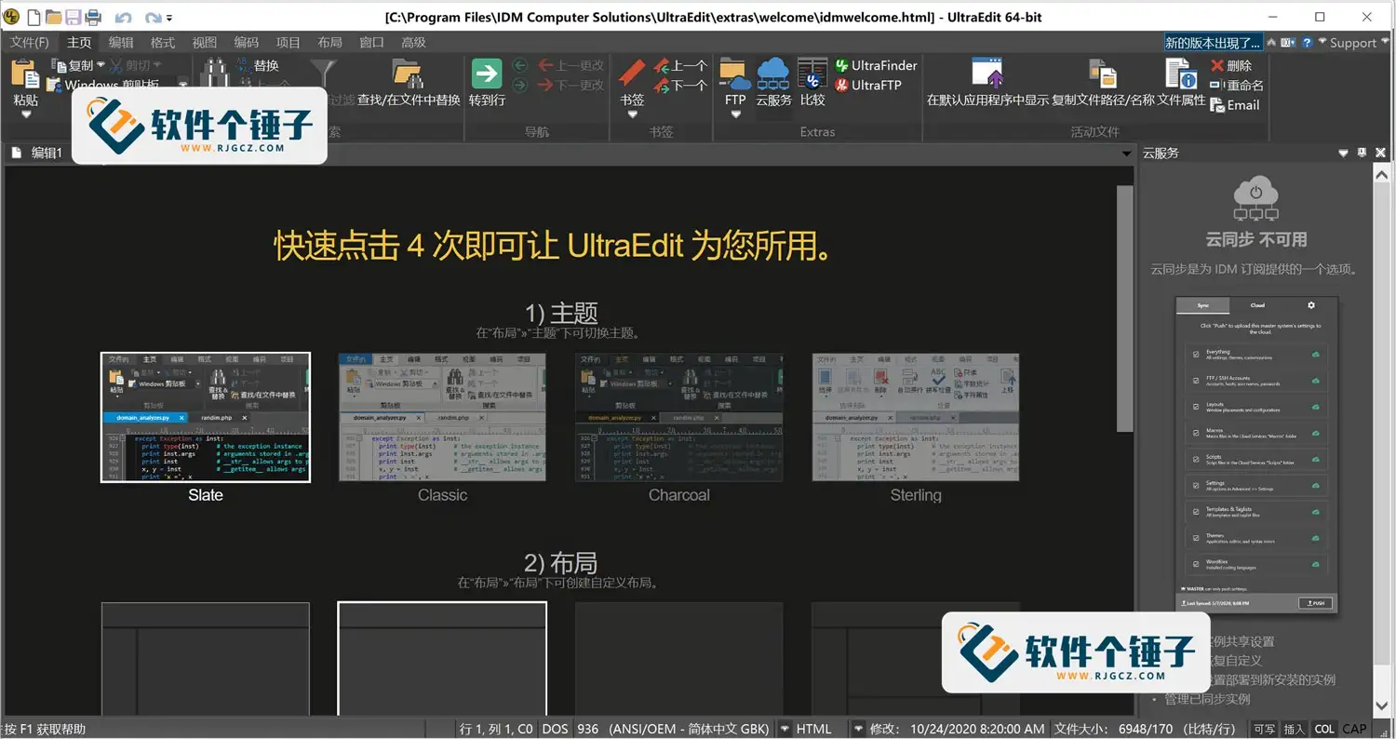
Task: Toggle COL column mode in the status bar
Action: [x=1323, y=729]
